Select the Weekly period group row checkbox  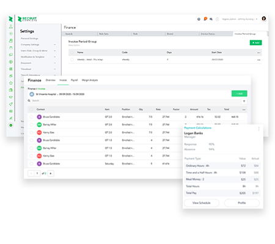pos(72,60)
